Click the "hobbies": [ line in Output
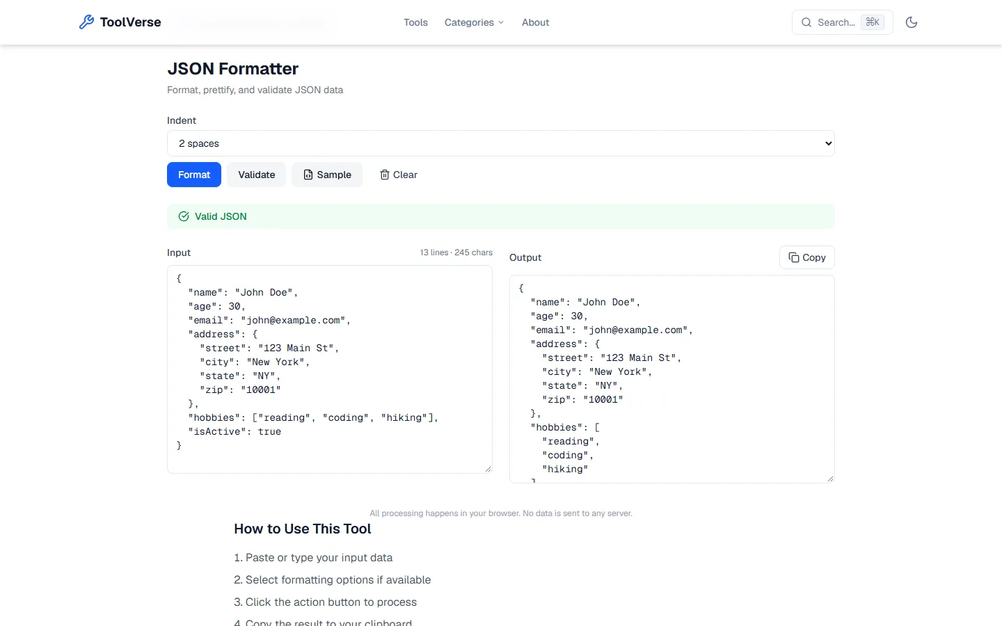 click(565, 428)
